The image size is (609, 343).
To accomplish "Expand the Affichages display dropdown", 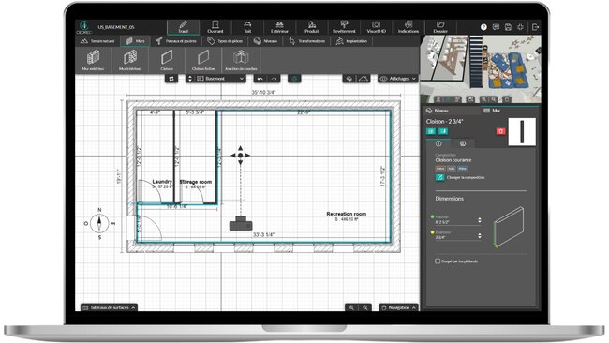I will pyautogui.click(x=398, y=79).
